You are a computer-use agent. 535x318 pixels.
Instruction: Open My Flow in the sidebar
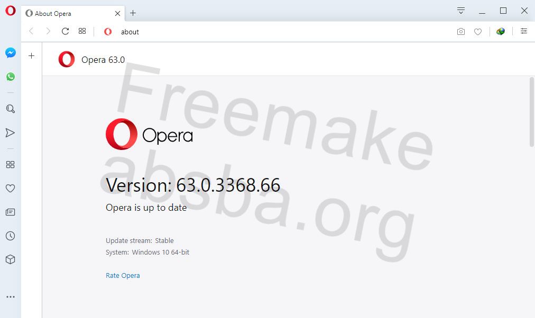click(10, 133)
